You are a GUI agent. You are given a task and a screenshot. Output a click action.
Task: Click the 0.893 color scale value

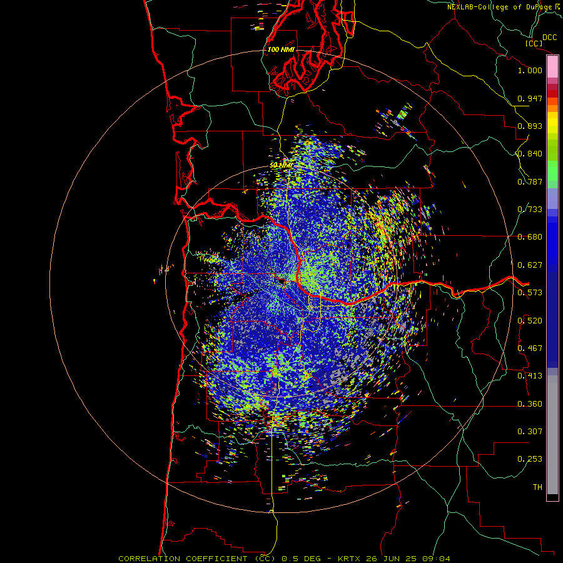[530, 126]
